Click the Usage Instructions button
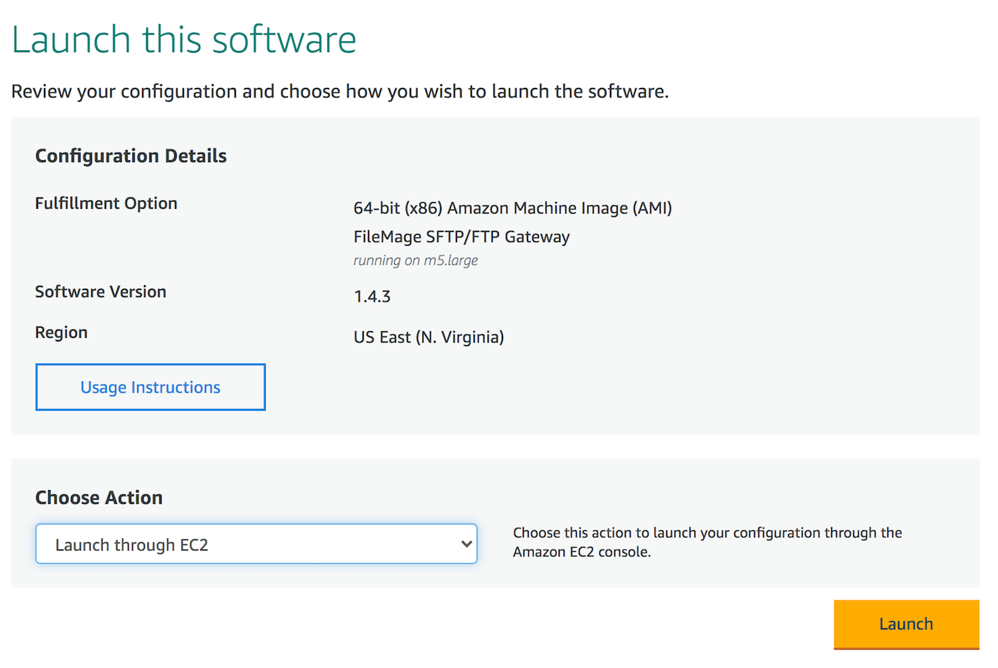 pyautogui.click(x=150, y=387)
